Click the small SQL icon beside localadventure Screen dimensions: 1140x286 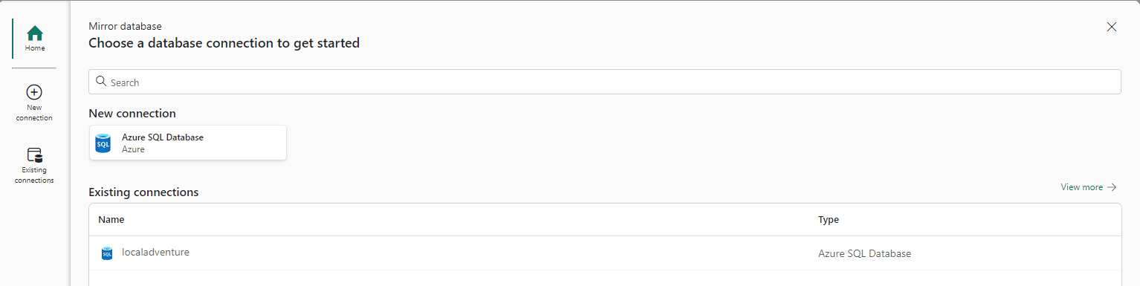(x=107, y=253)
